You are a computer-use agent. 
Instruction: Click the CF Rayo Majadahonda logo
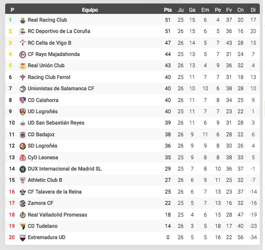23,55
